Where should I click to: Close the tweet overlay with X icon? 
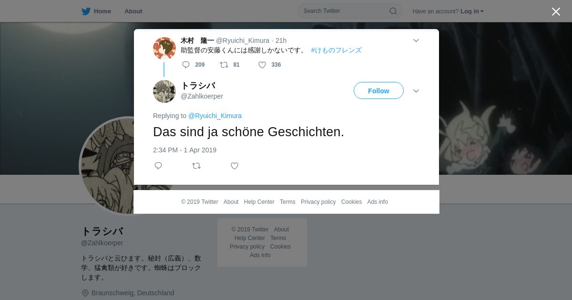tap(556, 12)
